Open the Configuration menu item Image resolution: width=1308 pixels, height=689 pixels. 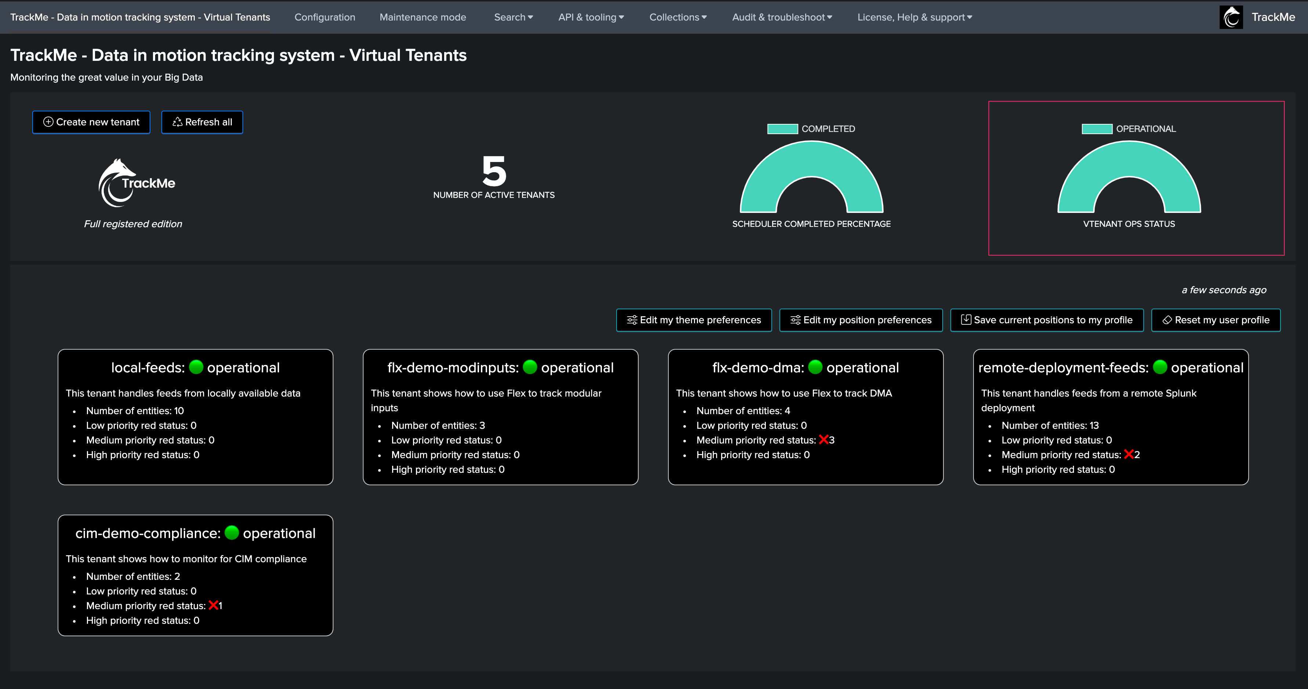[x=325, y=17]
